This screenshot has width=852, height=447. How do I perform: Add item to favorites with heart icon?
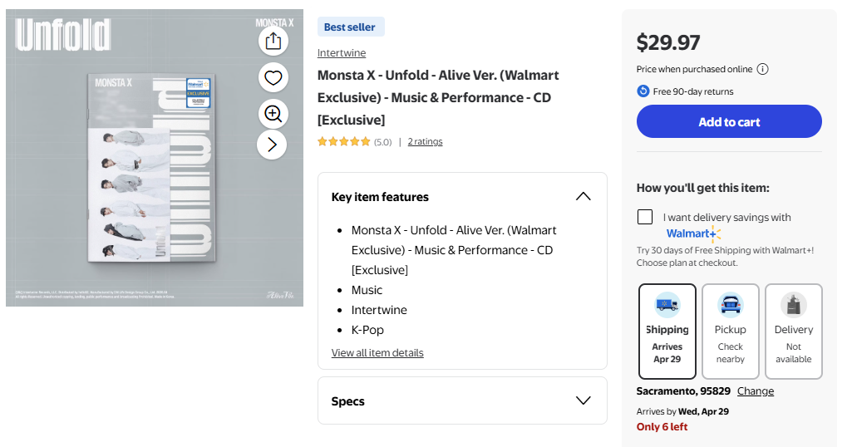pos(273,77)
